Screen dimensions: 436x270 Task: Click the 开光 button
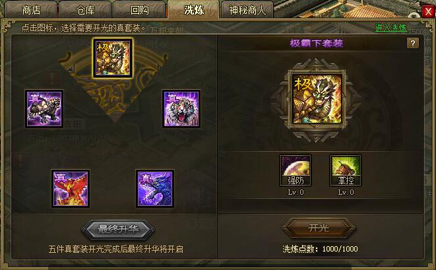[319, 228]
